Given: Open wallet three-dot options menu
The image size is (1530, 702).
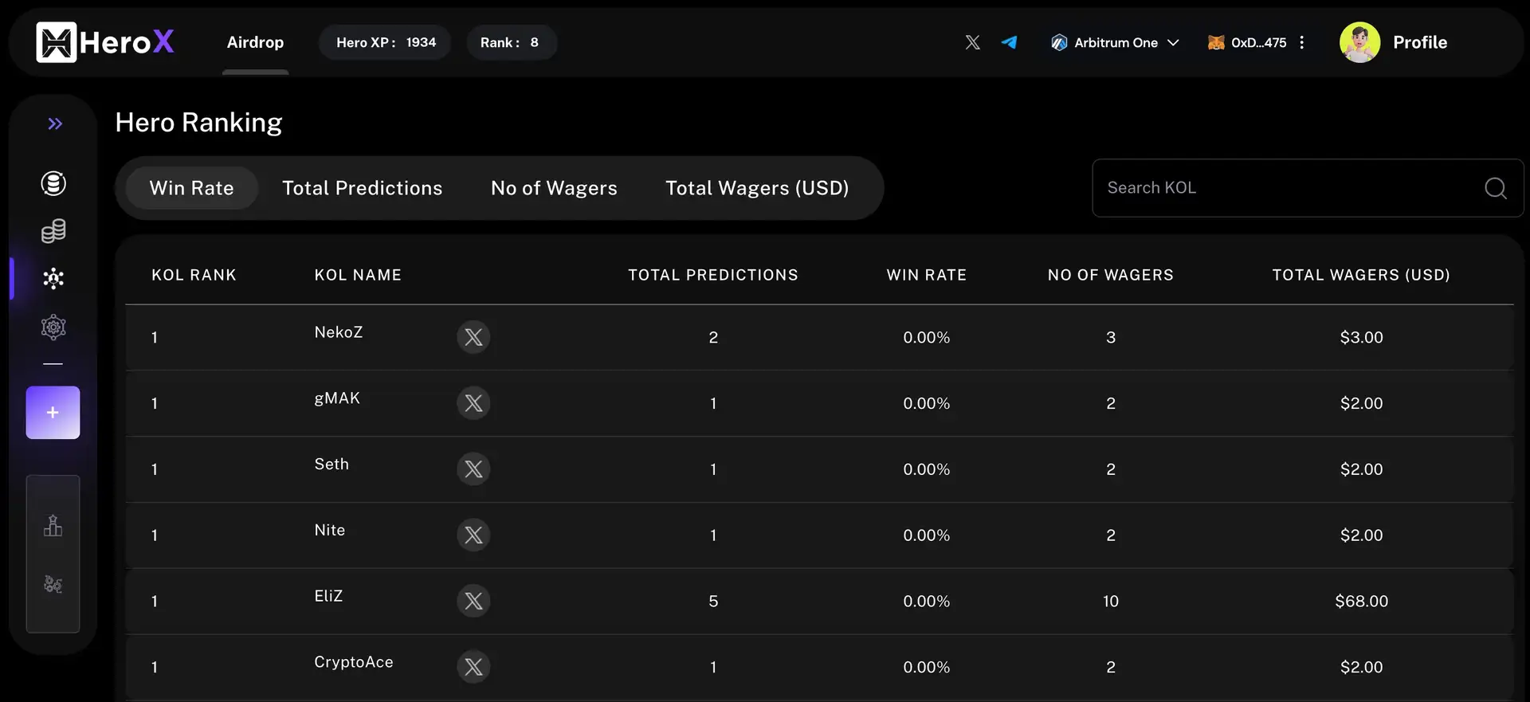Looking at the screenshot, I should click(x=1301, y=42).
